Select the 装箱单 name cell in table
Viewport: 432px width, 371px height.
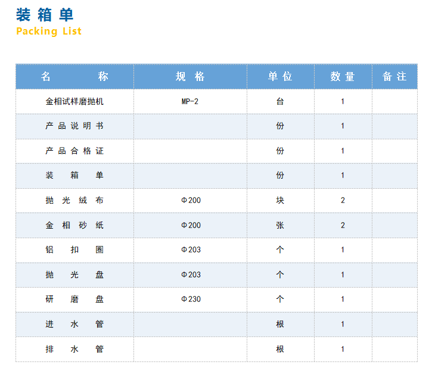click(x=74, y=176)
